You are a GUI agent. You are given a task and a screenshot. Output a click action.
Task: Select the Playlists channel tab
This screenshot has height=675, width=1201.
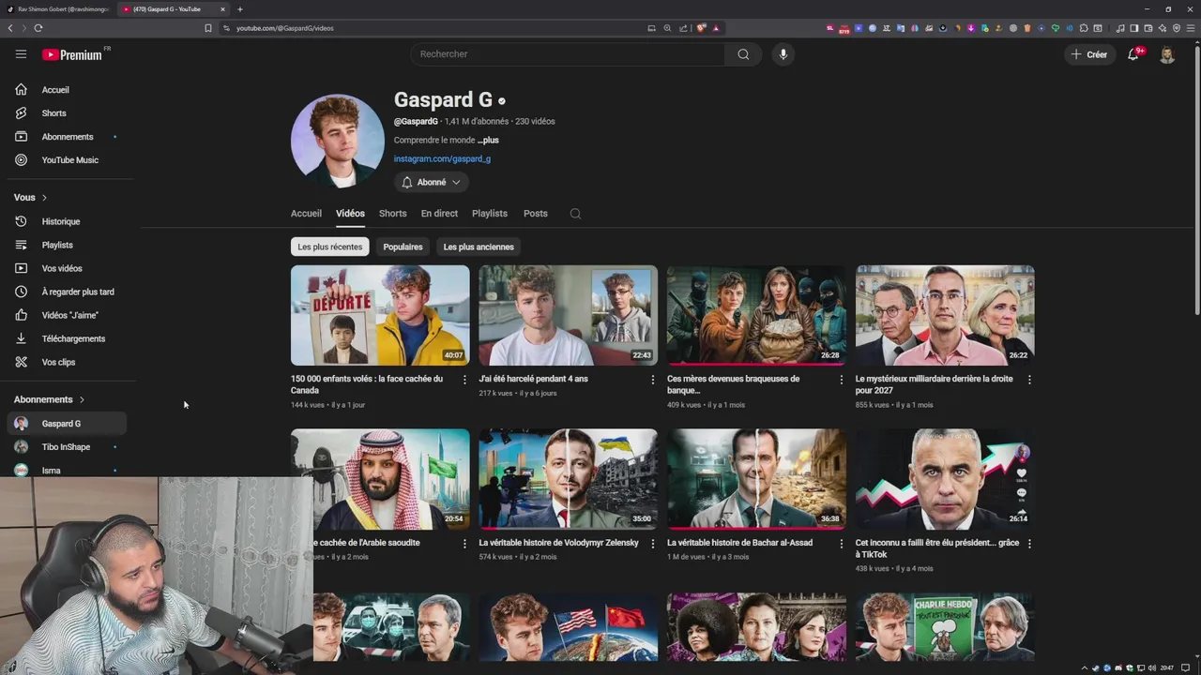pyautogui.click(x=490, y=214)
